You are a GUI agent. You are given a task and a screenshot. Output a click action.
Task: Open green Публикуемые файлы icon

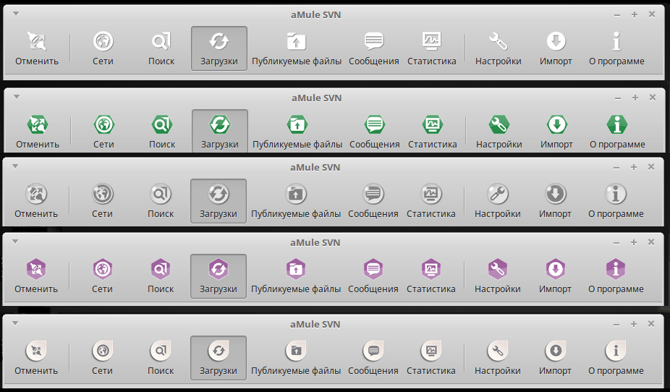(297, 124)
